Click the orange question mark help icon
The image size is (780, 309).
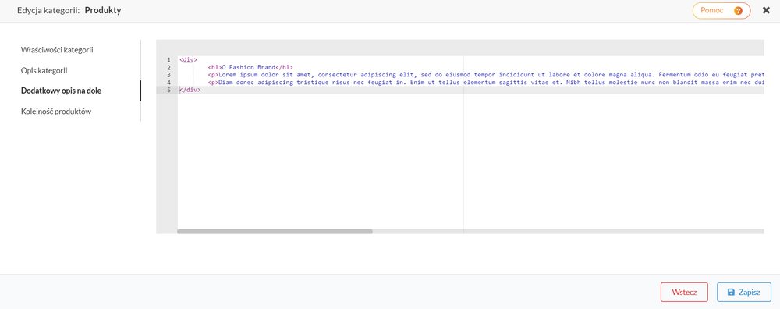coord(738,10)
